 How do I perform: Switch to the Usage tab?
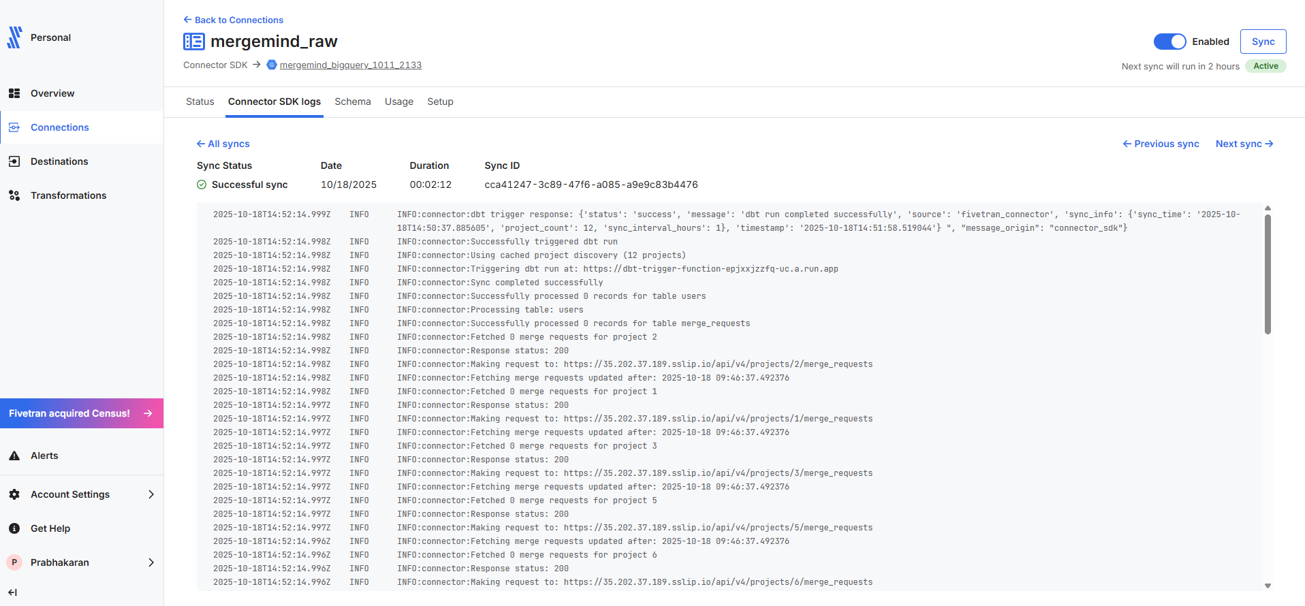[x=399, y=101]
